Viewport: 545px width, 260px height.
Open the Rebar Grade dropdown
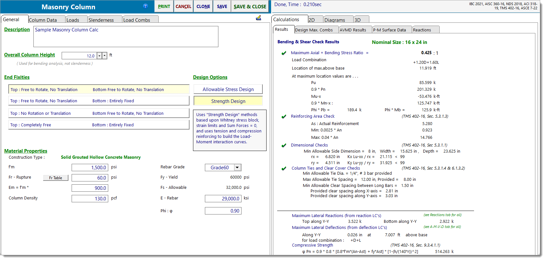click(237, 168)
